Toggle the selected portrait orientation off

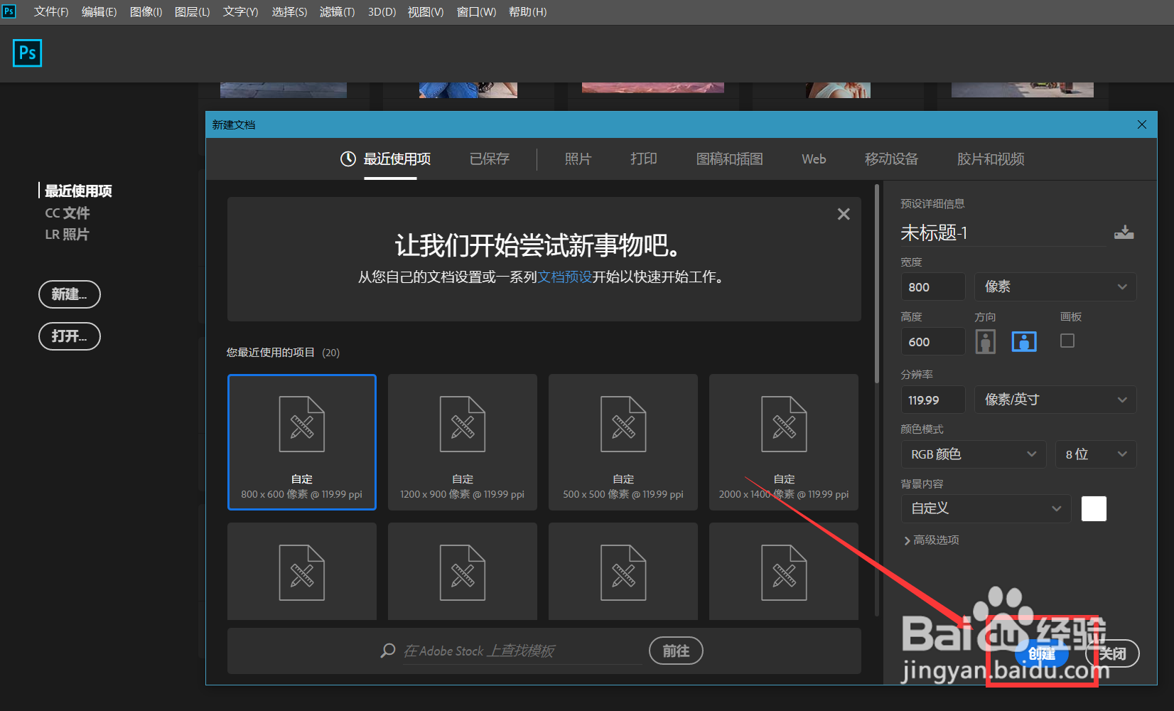(1023, 341)
